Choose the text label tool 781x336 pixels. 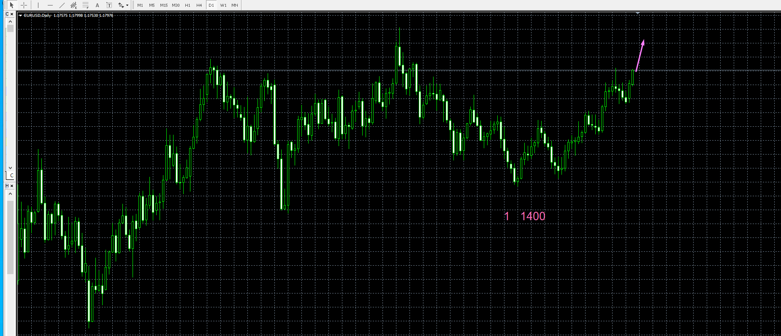(x=109, y=5)
